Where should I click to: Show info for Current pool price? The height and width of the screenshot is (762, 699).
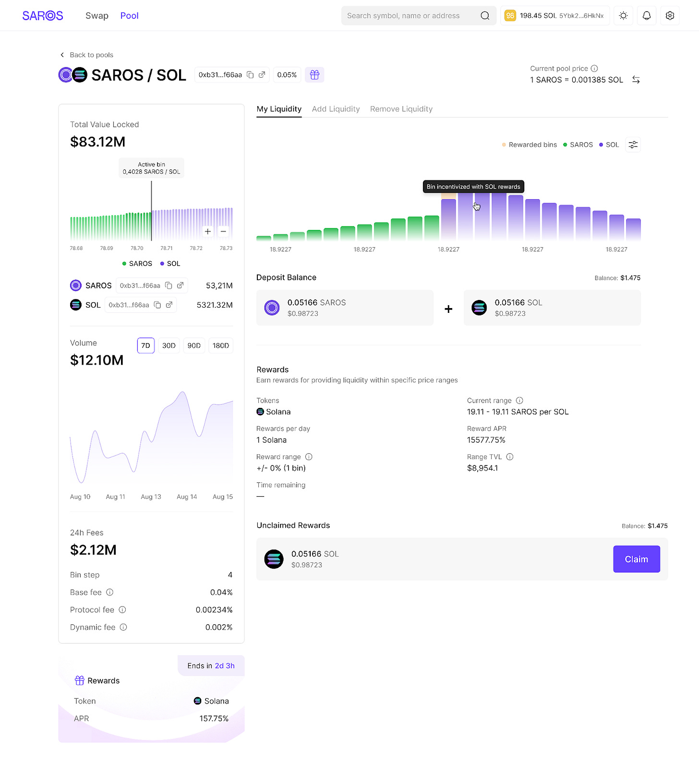pyautogui.click(x=594, y=69)
